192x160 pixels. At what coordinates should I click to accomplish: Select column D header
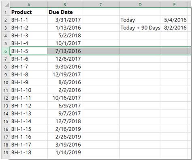(x=140, y=5)
